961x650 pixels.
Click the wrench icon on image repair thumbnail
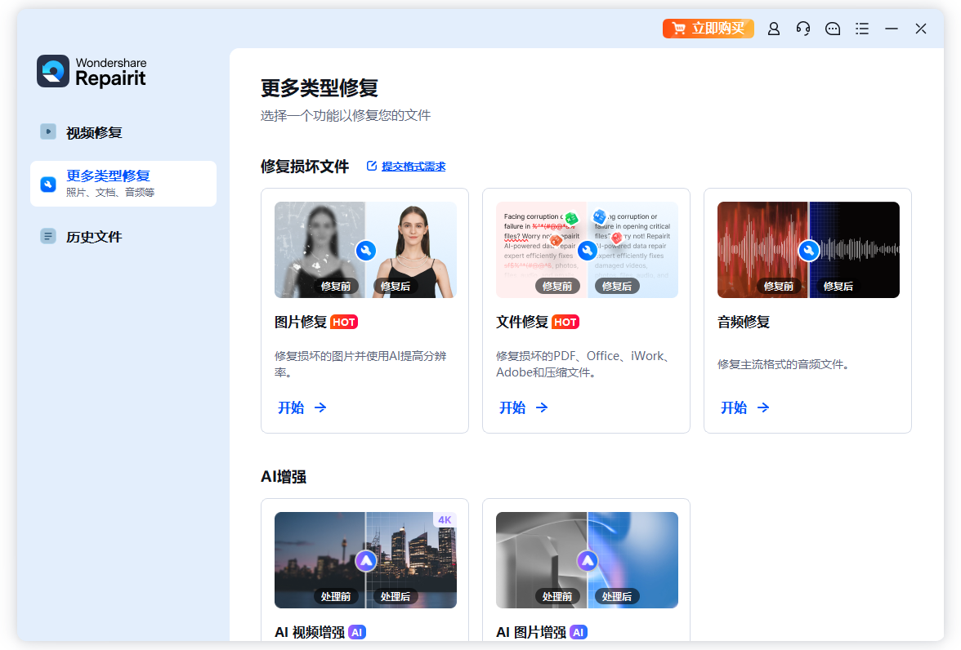365,251
